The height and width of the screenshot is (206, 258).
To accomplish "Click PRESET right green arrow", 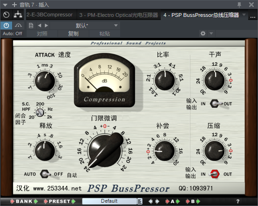I will 73,201.
